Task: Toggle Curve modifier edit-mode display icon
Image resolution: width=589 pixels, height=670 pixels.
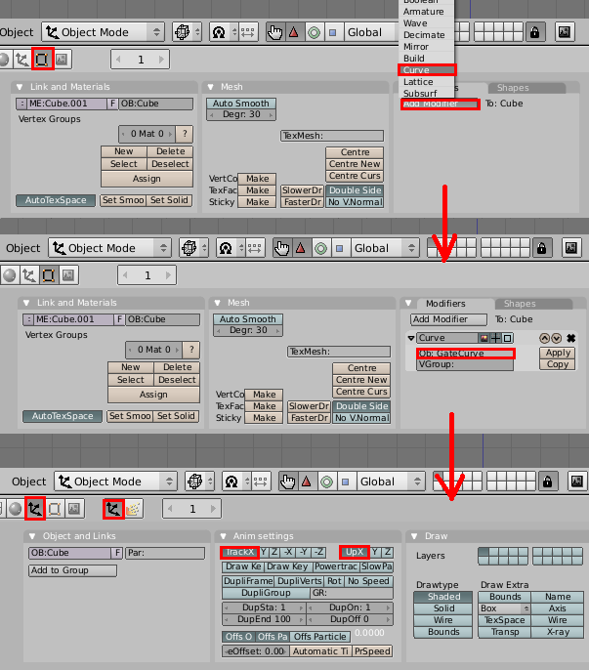Action: coord(507,338)
